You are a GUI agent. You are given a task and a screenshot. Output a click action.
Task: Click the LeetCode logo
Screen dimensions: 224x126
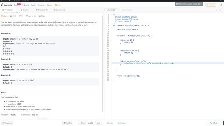[x=6, y=5]
